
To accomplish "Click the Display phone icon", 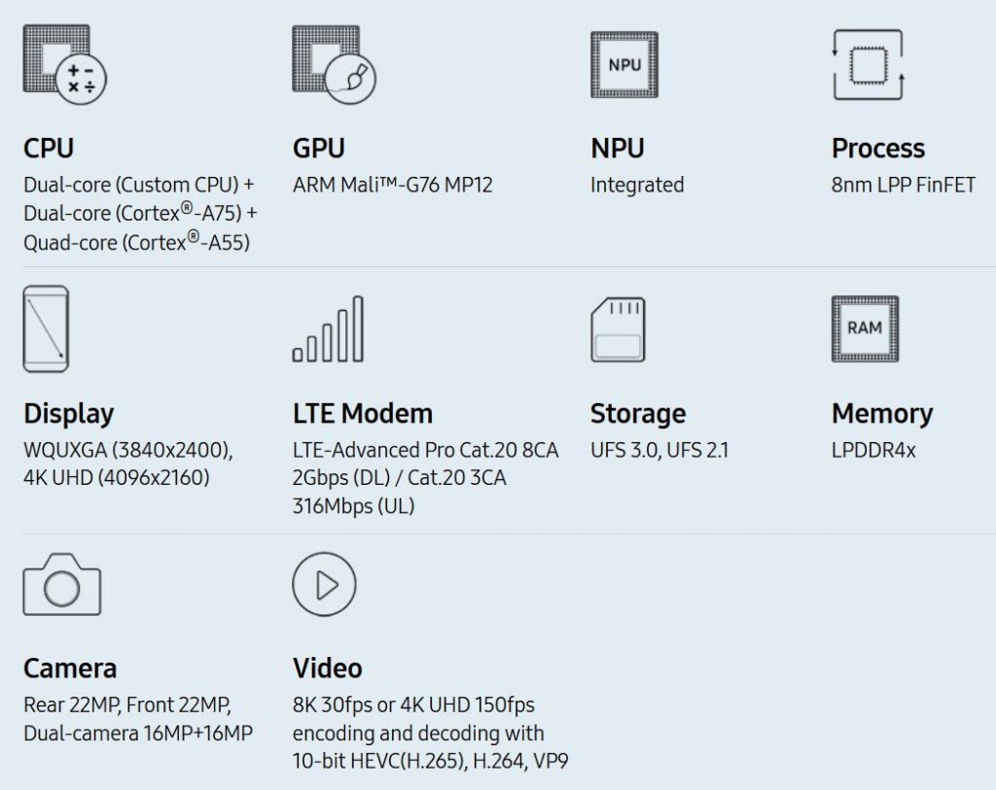I will (46, 328).
